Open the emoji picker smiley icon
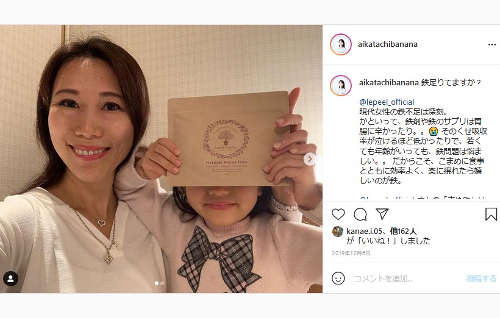Viewport: 500px width, 318px height. [x=338, y=278]
